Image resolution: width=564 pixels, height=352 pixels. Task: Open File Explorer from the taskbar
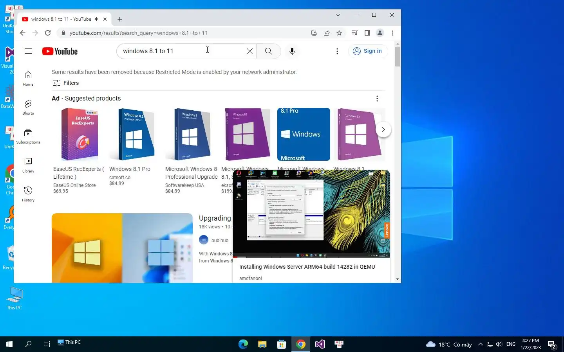tap(262, 344)
